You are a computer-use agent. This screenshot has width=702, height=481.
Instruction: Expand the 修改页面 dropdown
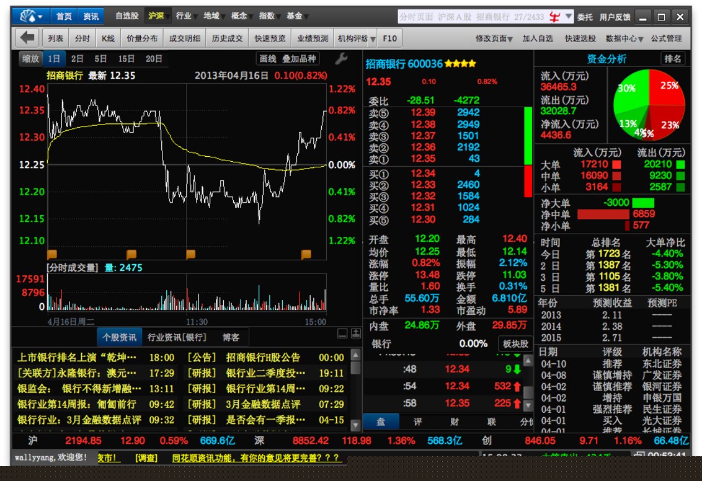[x=494, y=38]
